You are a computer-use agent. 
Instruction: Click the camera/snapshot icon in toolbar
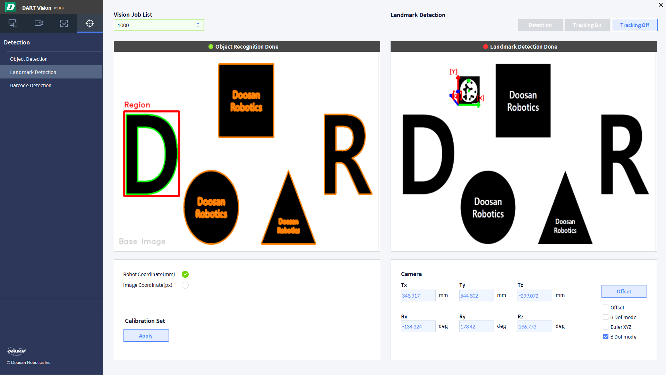point(39,23)
